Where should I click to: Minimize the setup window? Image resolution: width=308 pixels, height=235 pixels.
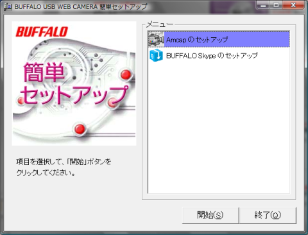click(263, 5)
